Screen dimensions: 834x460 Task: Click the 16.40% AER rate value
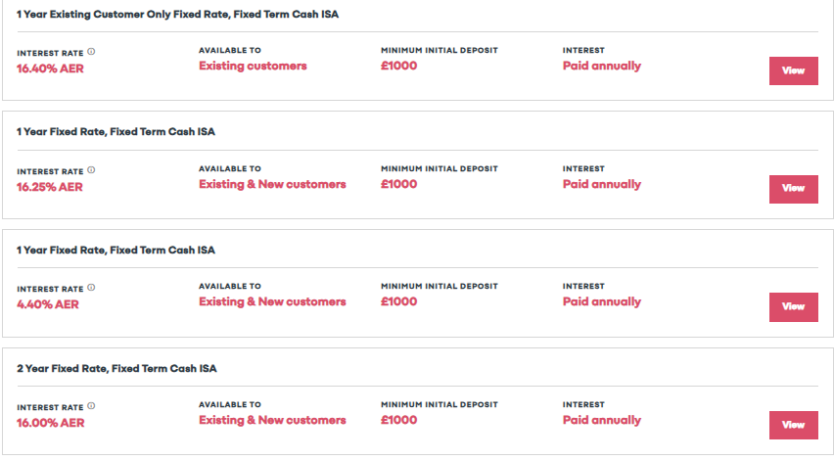click(x=50, y=69)
